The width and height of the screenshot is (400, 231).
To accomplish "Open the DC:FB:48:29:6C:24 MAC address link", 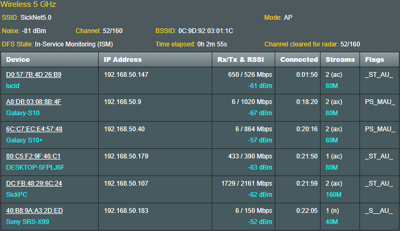I will click(34, 184).
